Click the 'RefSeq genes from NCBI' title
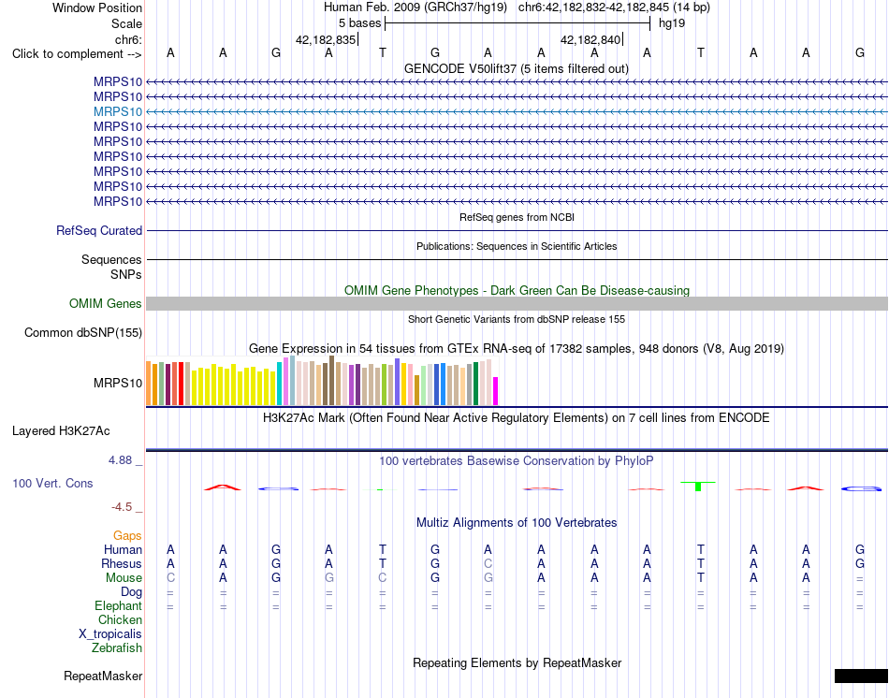Screen dimensions: 889x698 point(517,217)
